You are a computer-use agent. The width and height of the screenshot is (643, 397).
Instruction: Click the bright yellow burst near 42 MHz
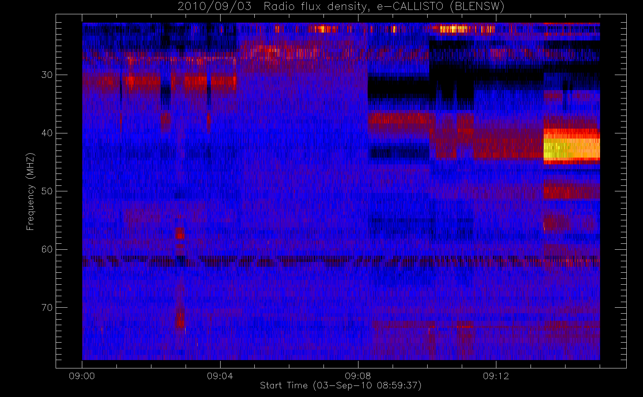(571, 146)
